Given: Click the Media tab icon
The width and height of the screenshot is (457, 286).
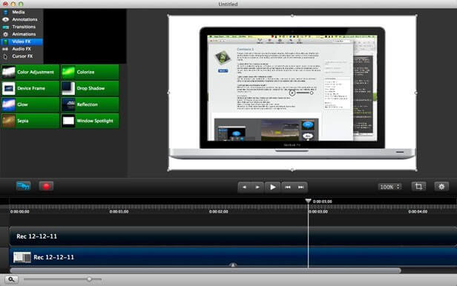Looking at the screenshot, I should (5, 12).
